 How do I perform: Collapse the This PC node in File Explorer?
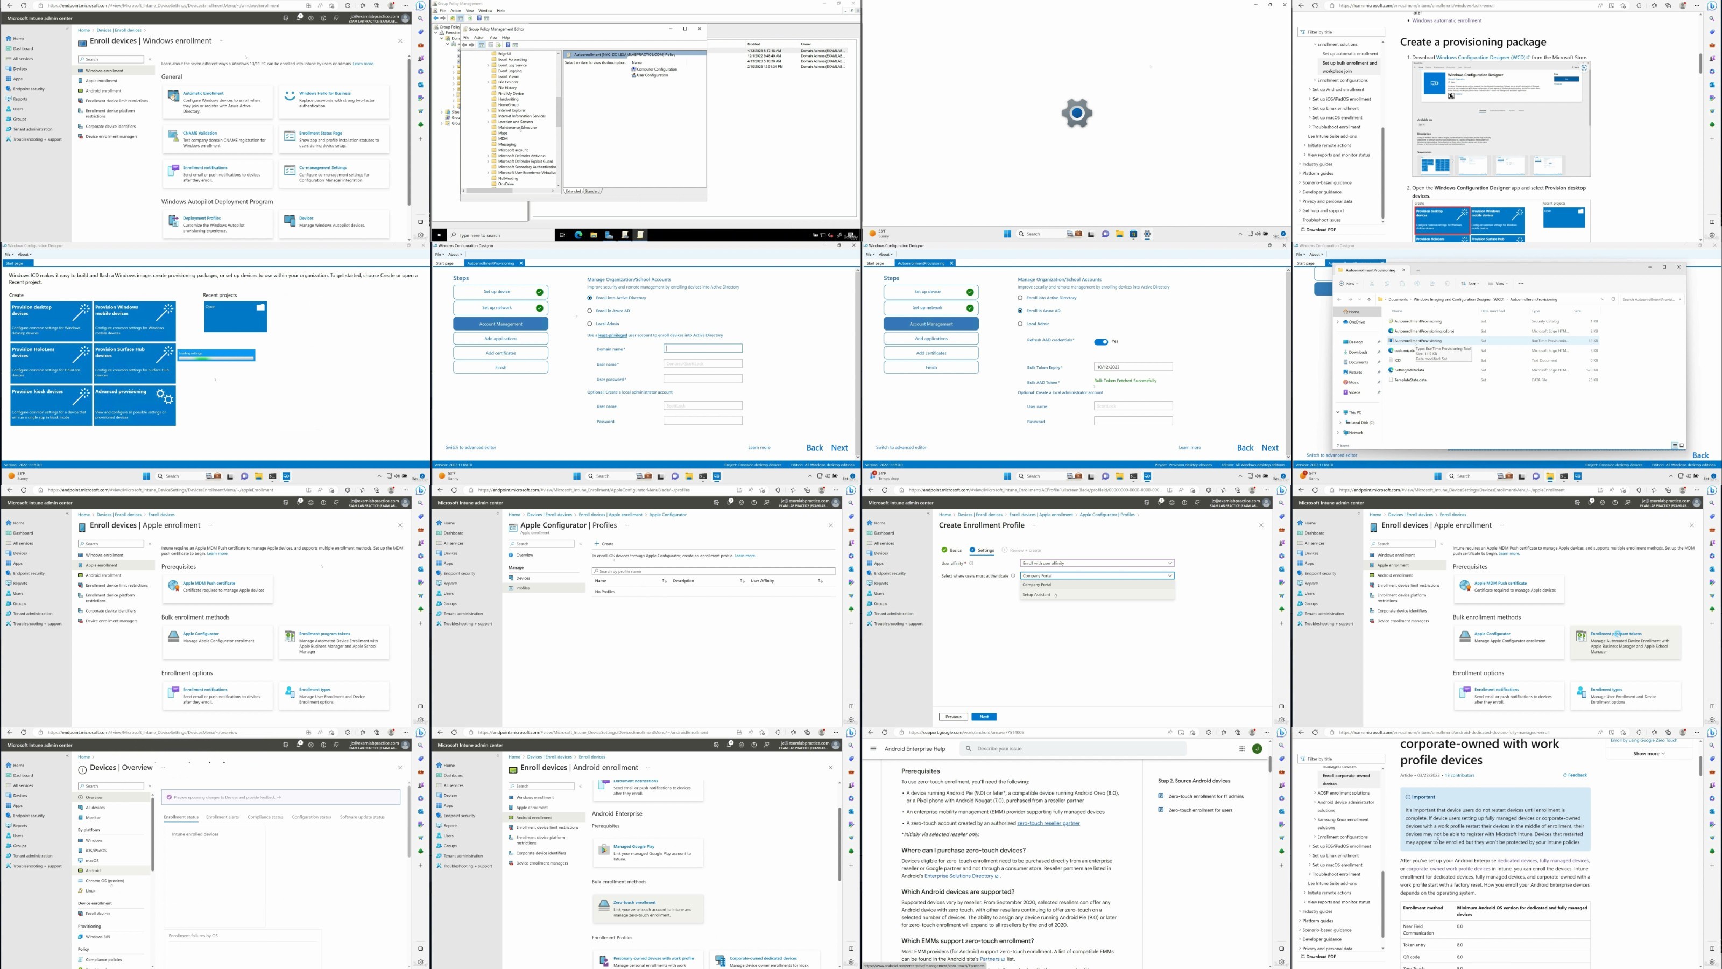click(1338, 412)
